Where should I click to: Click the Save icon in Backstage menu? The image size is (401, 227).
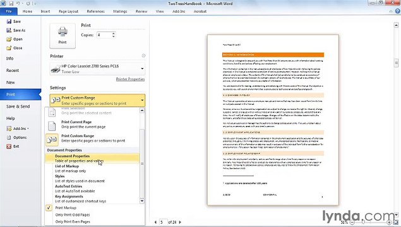point(9,21)
